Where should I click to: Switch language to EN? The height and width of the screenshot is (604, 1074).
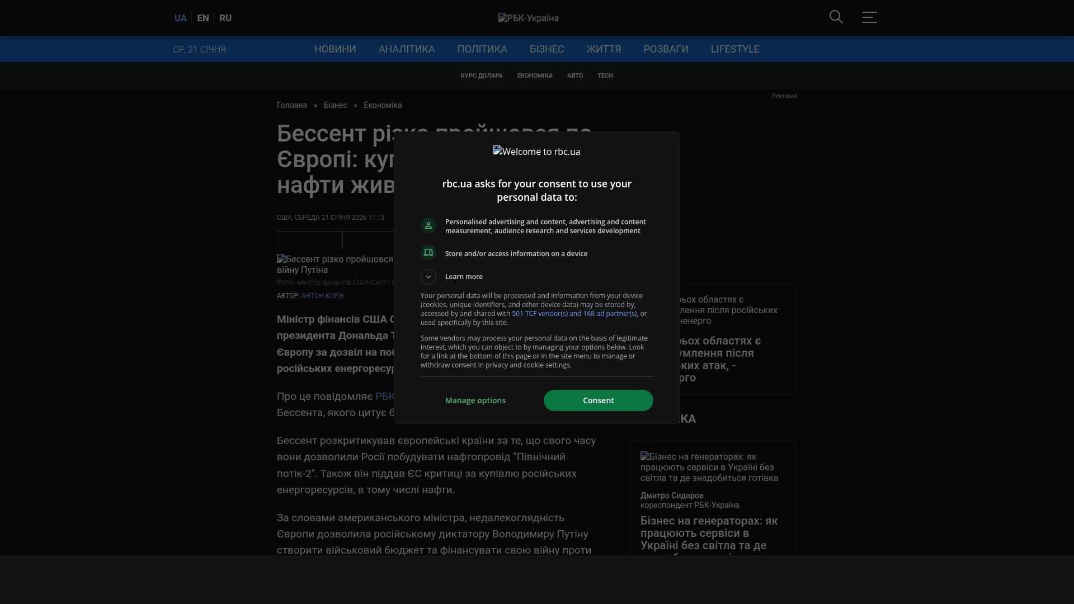(203, 18)
